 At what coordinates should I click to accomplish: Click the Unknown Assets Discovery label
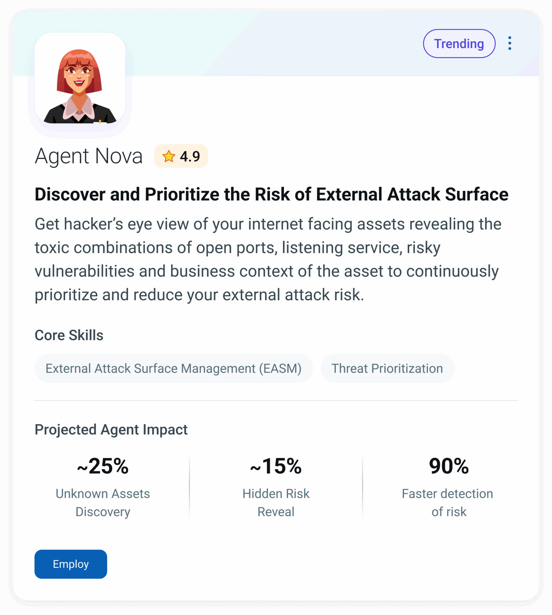tap(103, 503)
